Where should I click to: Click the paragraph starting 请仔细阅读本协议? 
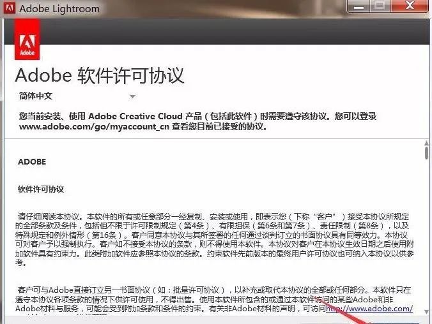coord(215,240)
